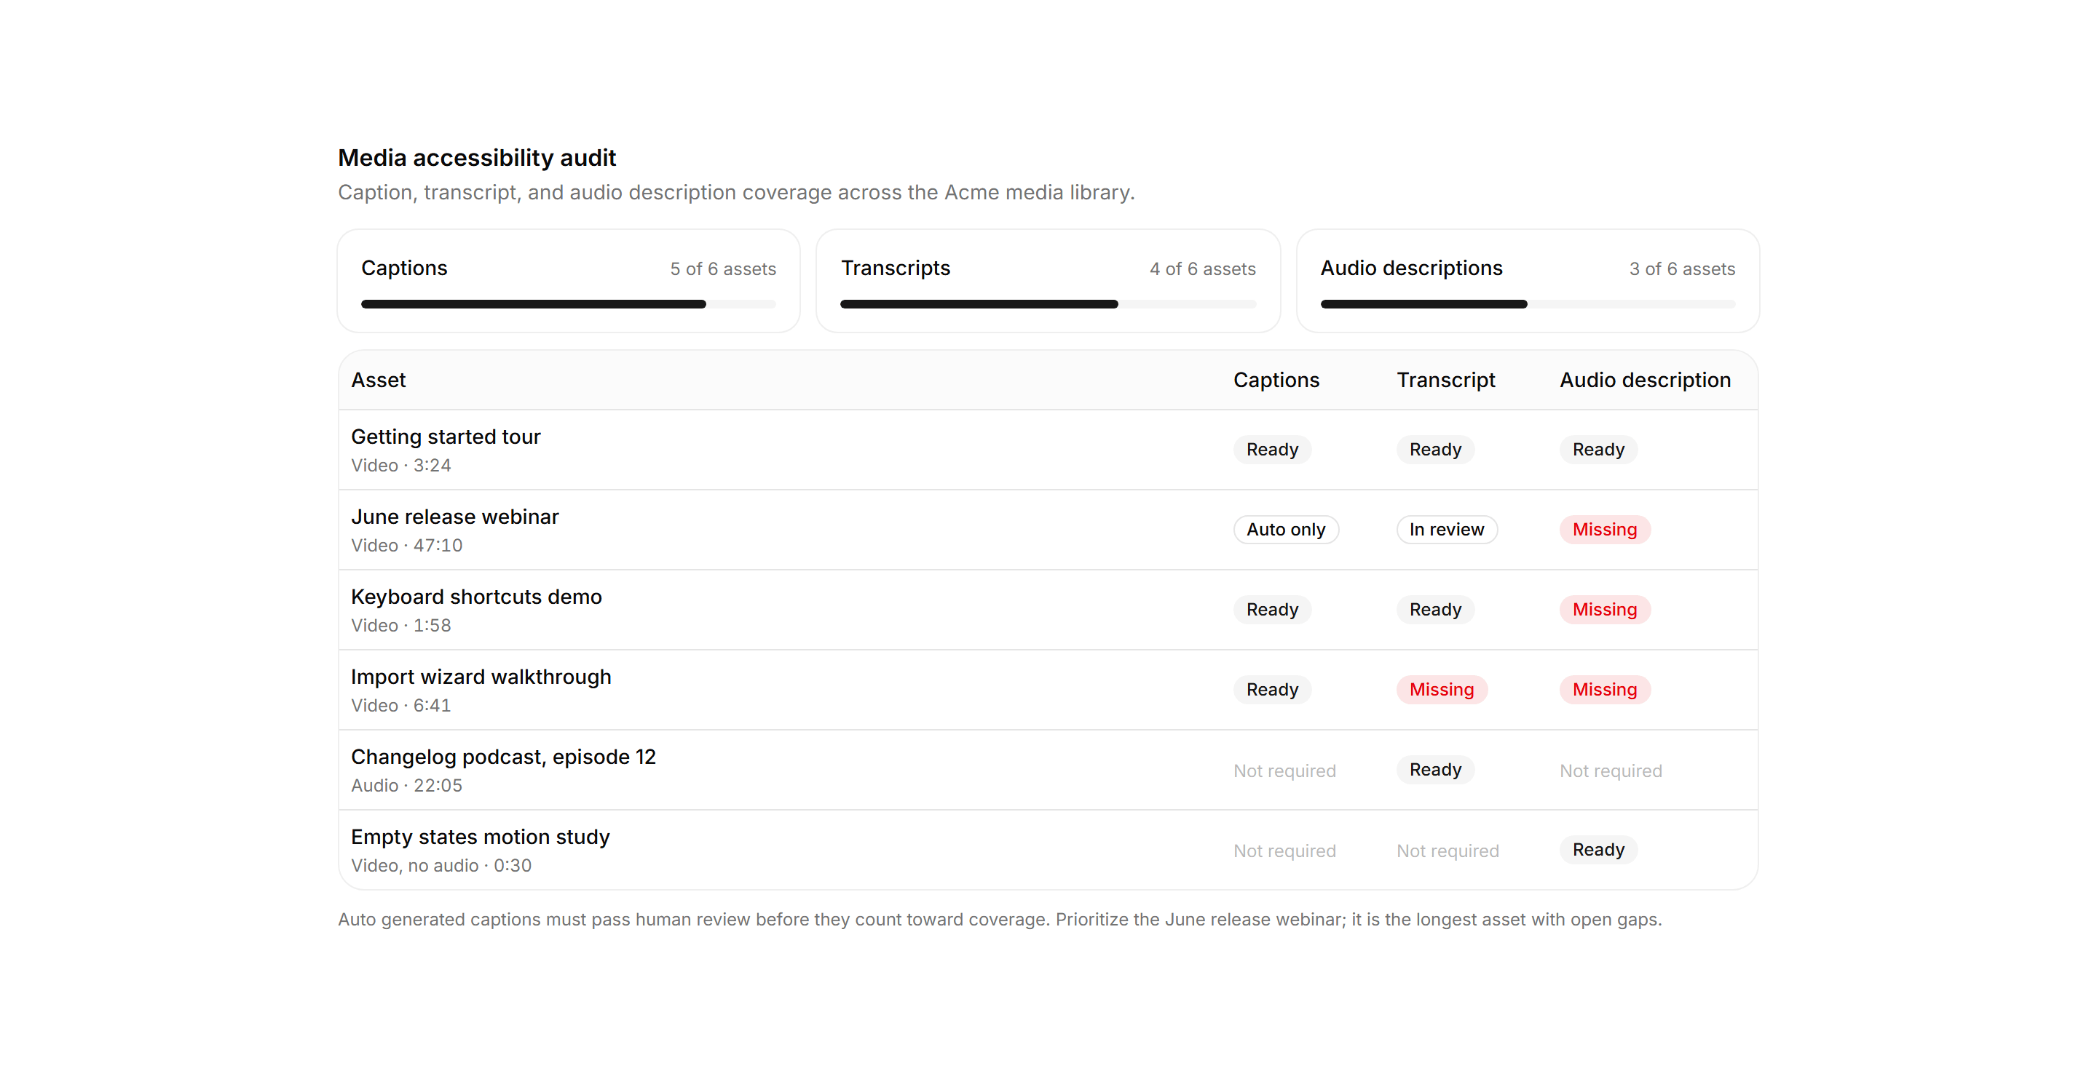Select the 'Import wizard walkthrough' asset name

tap(481, 677)
